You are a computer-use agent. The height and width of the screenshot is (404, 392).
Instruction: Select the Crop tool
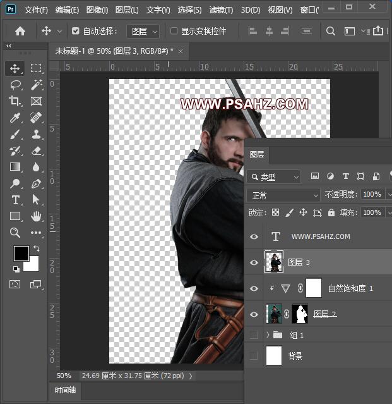[x=15, y=101]
